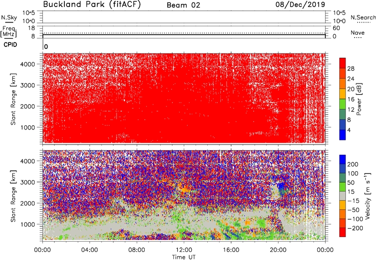Click the right 10^0 tick on N.Search axis
The width and height of the screenshot is (376, 260).
tap(339, 21)
